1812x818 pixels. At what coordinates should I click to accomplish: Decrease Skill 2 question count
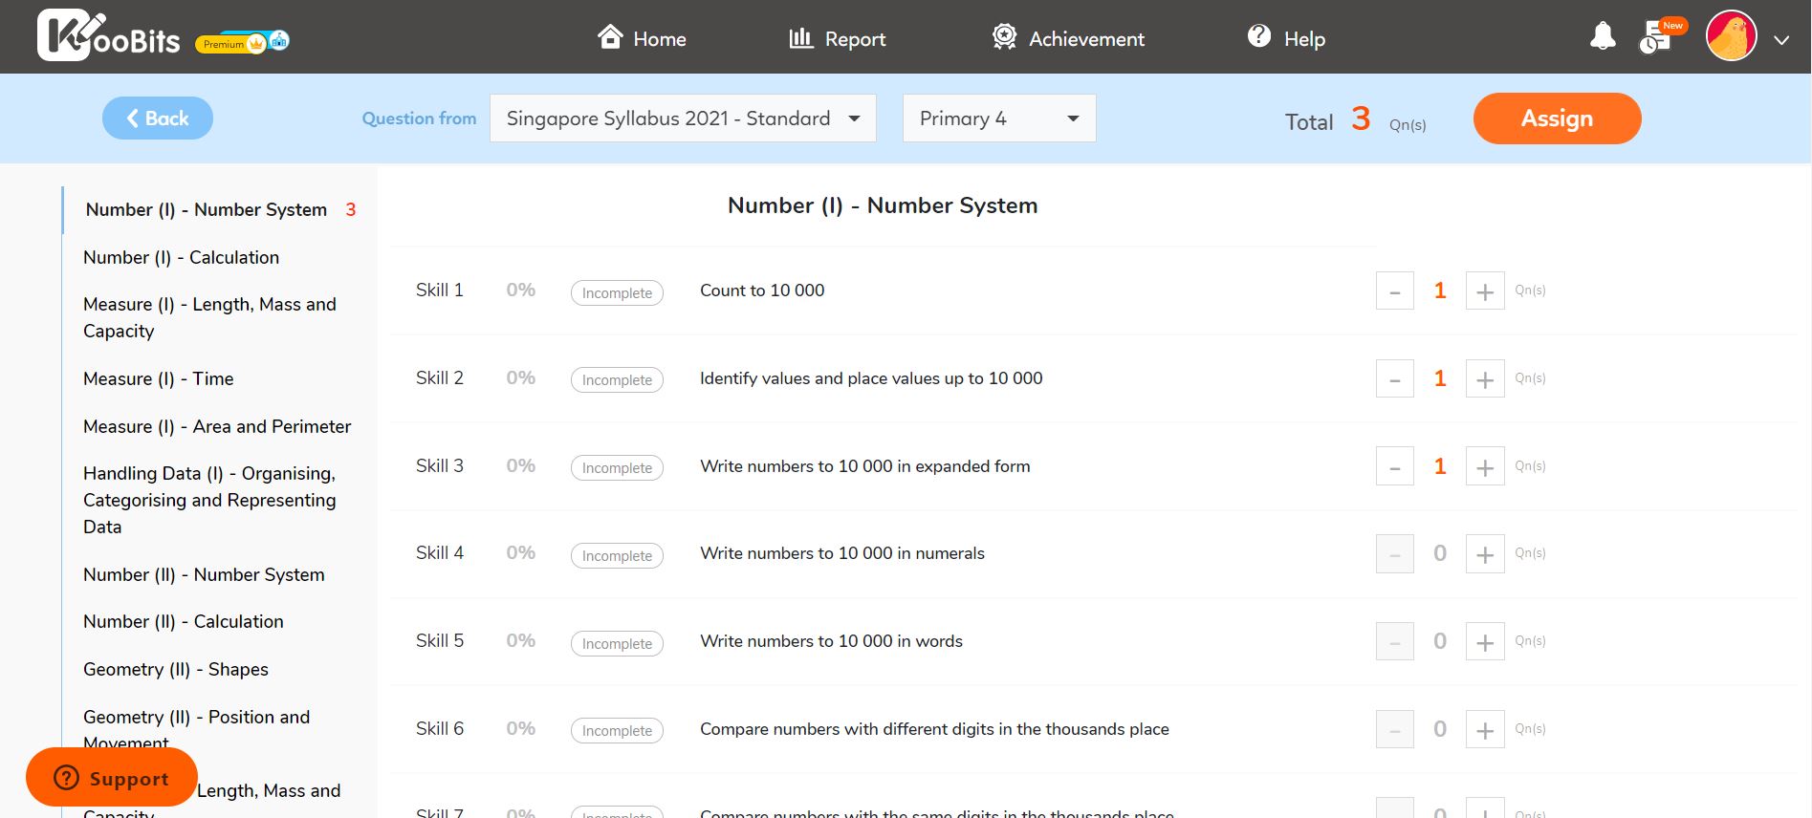(x=1394, y=379)
